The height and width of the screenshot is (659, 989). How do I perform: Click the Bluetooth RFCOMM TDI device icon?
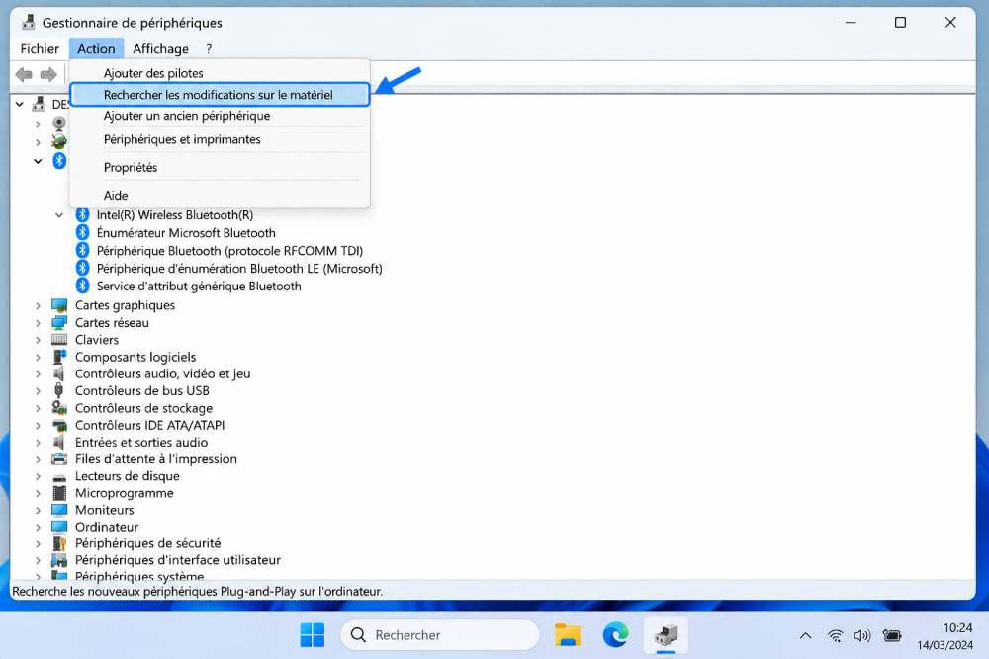83,250
